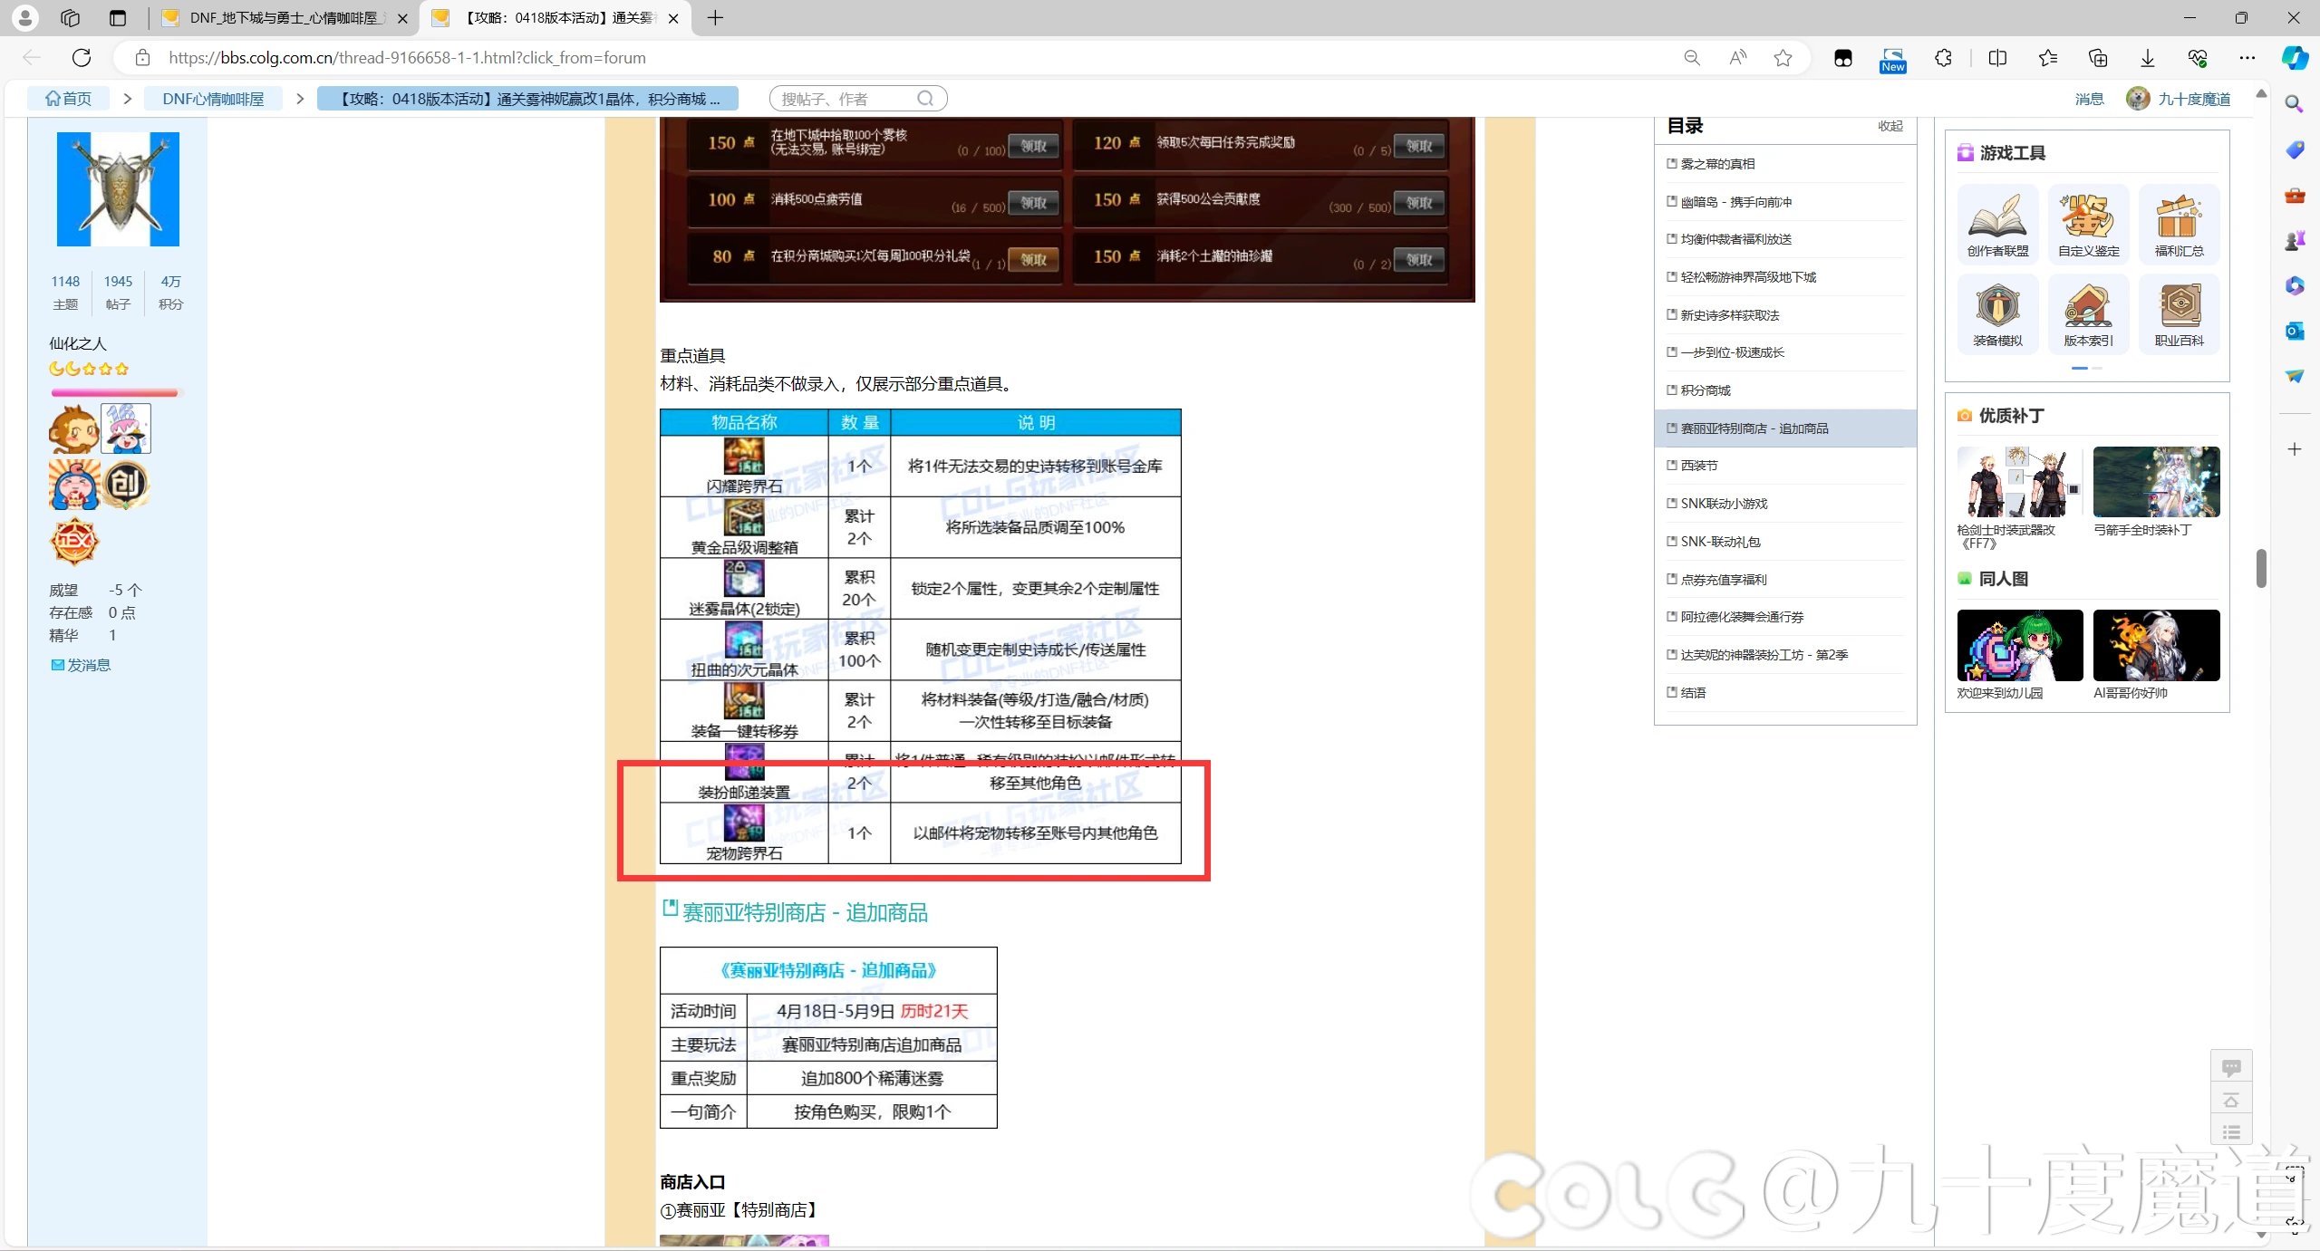Click the page vertical scrollbar thumb
Image resolution: width=2320 pixels, height=1251 pixels.
click(x=2261, y=568)
